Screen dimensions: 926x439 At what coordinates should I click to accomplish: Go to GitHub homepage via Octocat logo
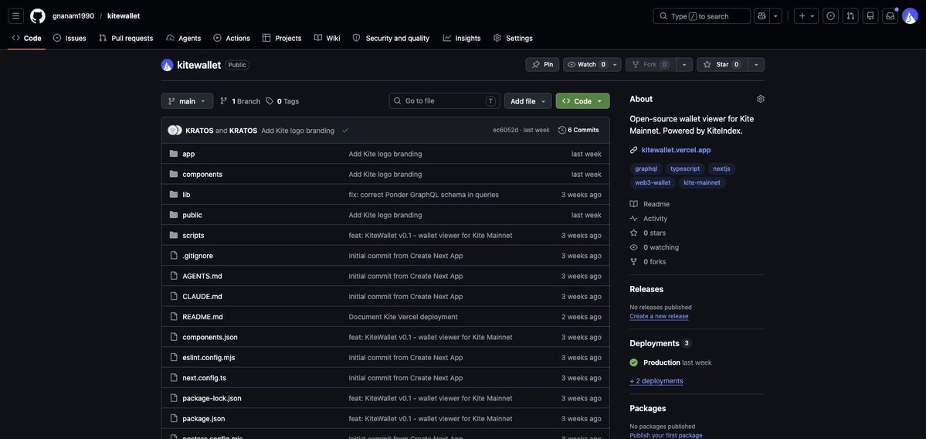click(x=38, y=16)
